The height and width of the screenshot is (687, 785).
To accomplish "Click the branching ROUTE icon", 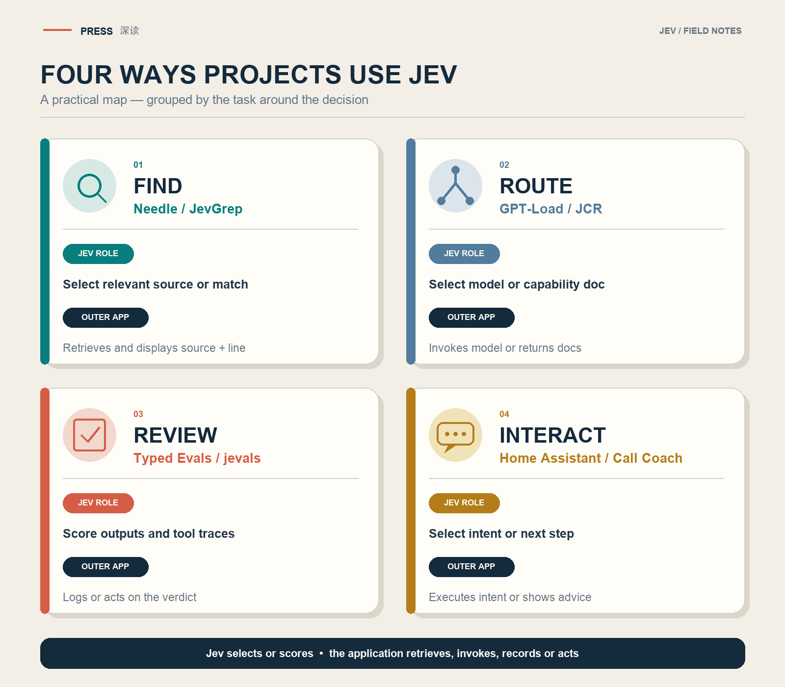I will point(455,185).
